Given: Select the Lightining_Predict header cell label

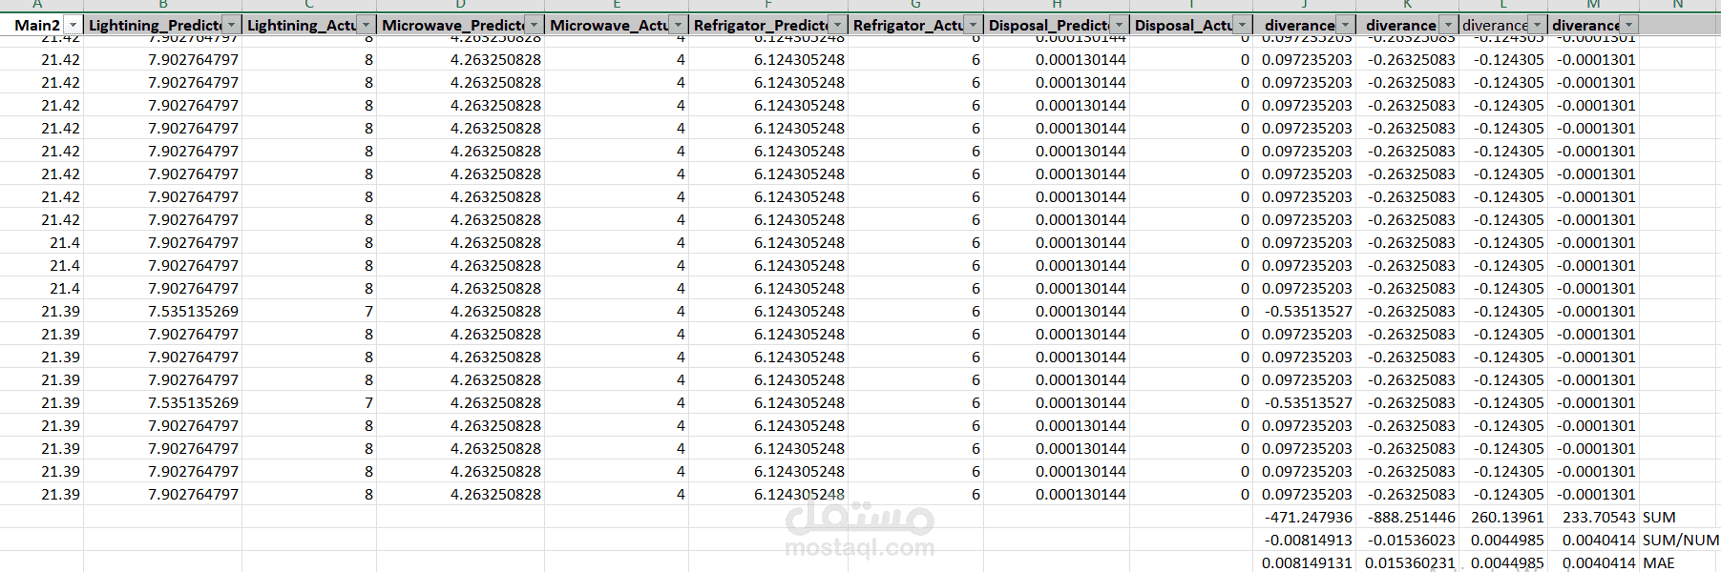Looking at the screenshot, I should (x=155, y=26).
